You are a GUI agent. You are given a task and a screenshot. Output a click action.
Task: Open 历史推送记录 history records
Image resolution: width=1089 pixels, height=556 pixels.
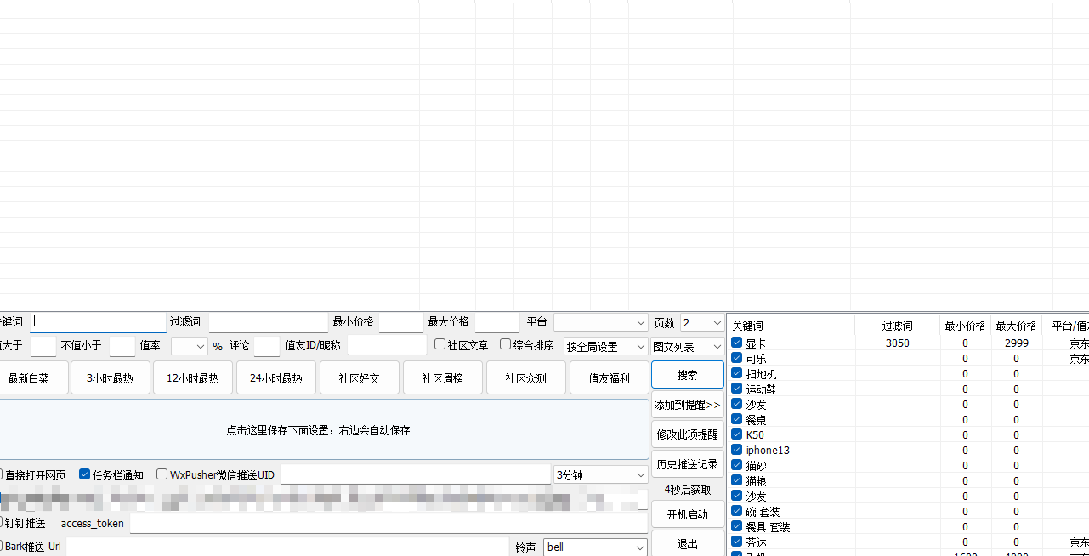[687, 464]
